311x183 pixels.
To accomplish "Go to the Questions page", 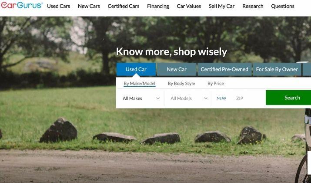I will click(283, 6).
